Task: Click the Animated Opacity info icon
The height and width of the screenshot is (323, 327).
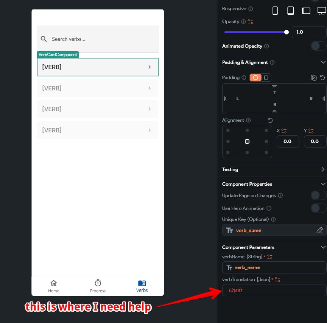Action: click(266, 46)
